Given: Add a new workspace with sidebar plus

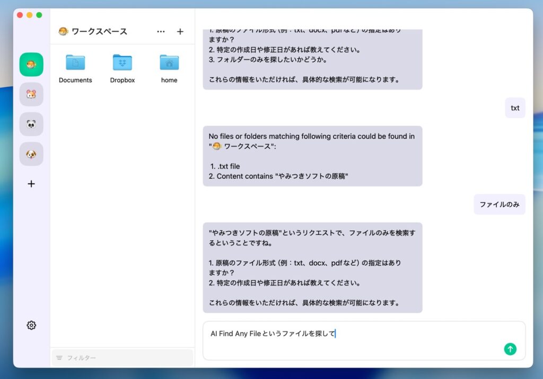Looking at the screenshot, I should tap(31, 184).
